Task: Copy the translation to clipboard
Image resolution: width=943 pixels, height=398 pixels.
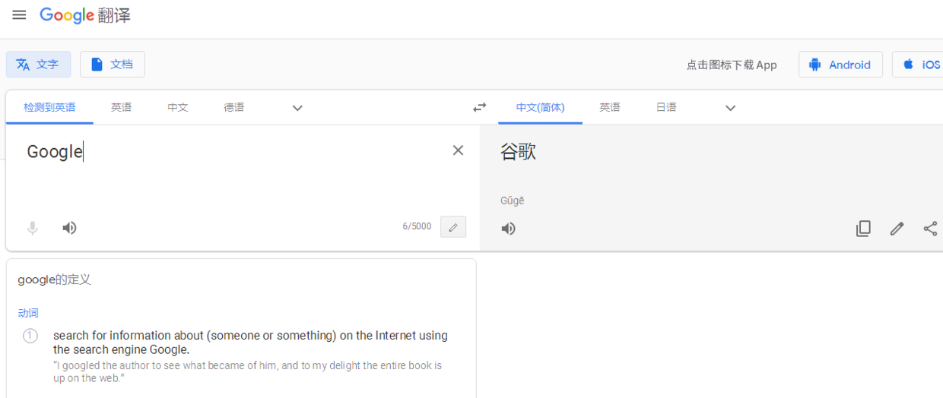Action: click(x=863, y=229)
